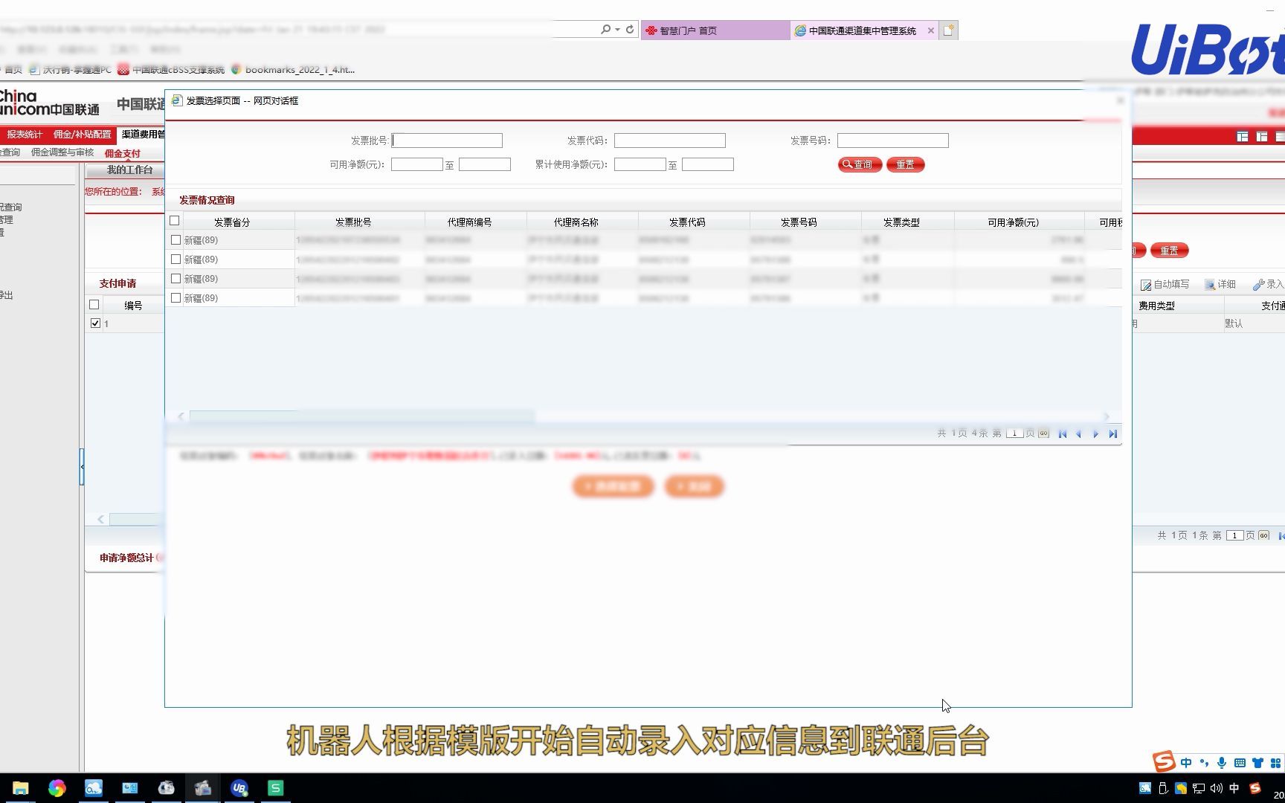
Task: Toggle the select-all checkbox in invoice table header
Action: [x=175, y=220]
